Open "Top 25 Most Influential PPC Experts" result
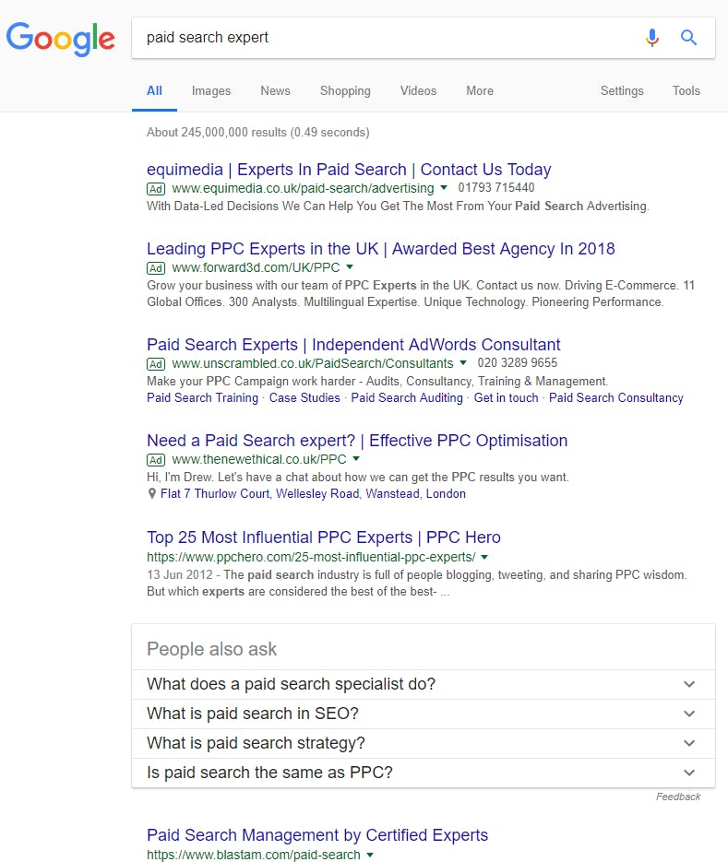Image resolution: width=728 pixels, height=862 pixels. pos(323,537)
